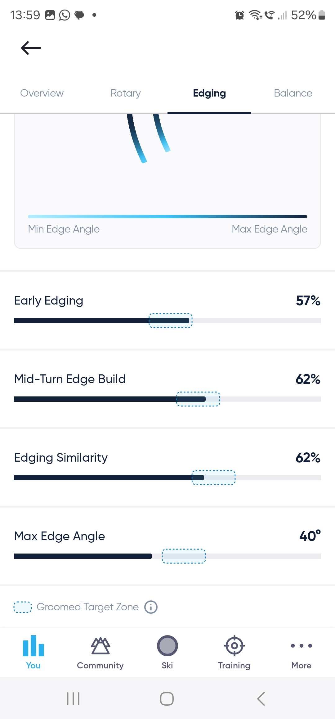Tap the back arrow icon
Viewport: 335px width, 719px height.
coord(31,48)
